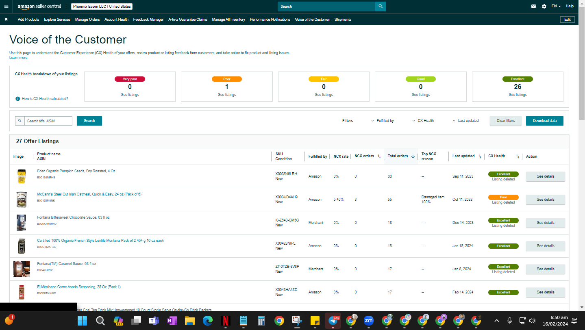Open Account Health menu item
This screenshot has width=585, height=330.
(x=116, y=20)
